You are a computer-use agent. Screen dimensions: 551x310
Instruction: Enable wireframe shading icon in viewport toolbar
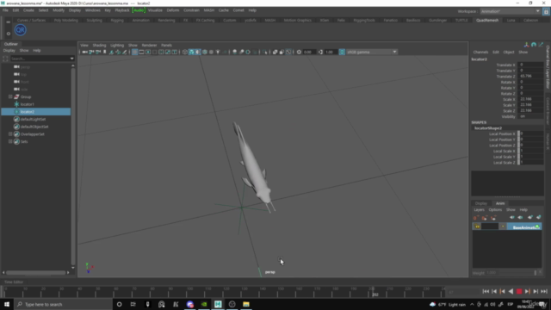click(x=185, y=52)
